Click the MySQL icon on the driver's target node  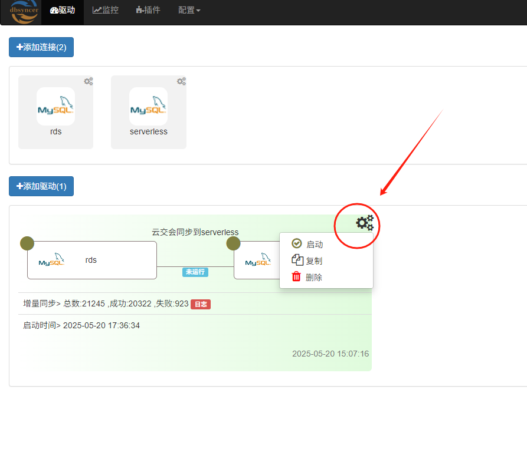click(258, 260)
